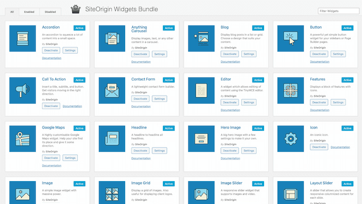Click the Call To Action megaphone icon
The width and height of the screenshot is (362, 204).
tap(22, 90)
